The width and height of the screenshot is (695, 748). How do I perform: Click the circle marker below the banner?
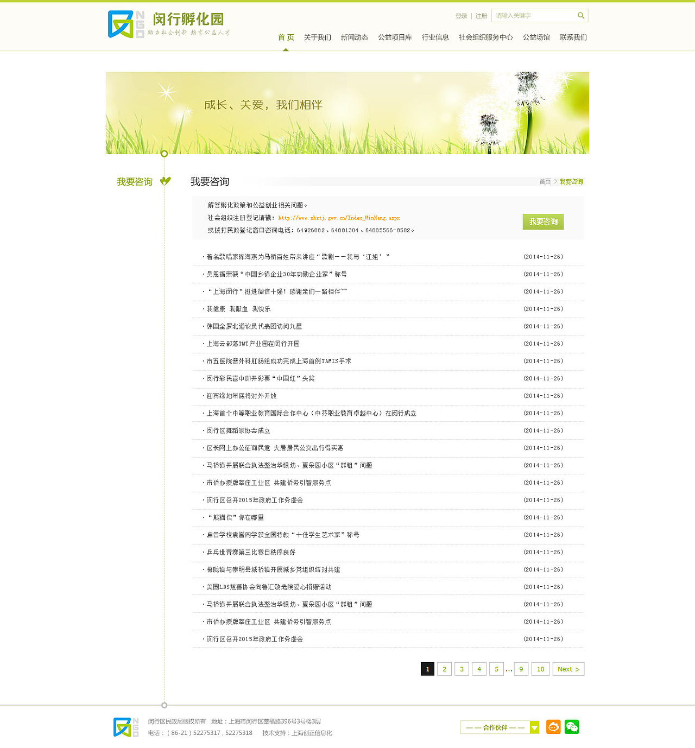pyautogui.click(x=164, y=154)
